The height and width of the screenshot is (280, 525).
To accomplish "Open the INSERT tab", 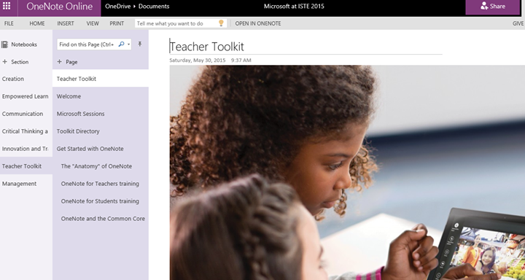I will [x=66, y=23].
